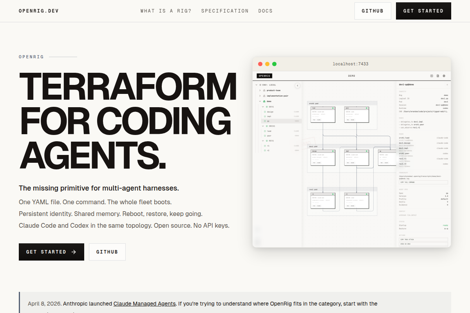The height and width of the screenshot is (313, 470).
Task: Click the r1 node card in the rev1 pod
Action: coord(323,200)
